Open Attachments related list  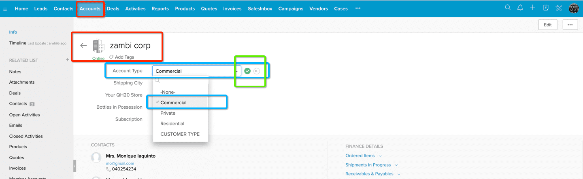point(22,82)
